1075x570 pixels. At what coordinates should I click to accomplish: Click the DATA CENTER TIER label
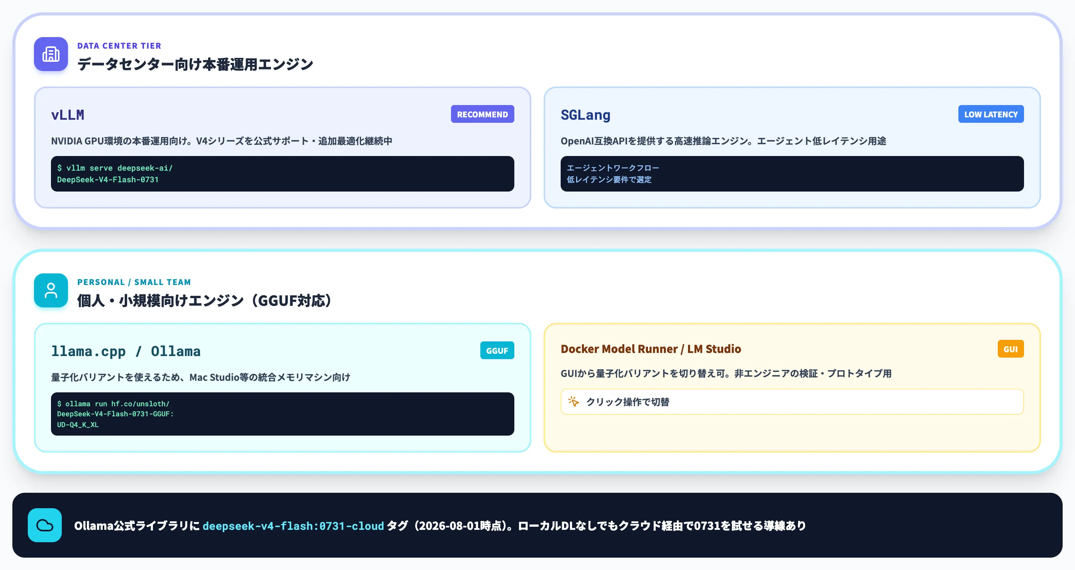pos(119,46)
